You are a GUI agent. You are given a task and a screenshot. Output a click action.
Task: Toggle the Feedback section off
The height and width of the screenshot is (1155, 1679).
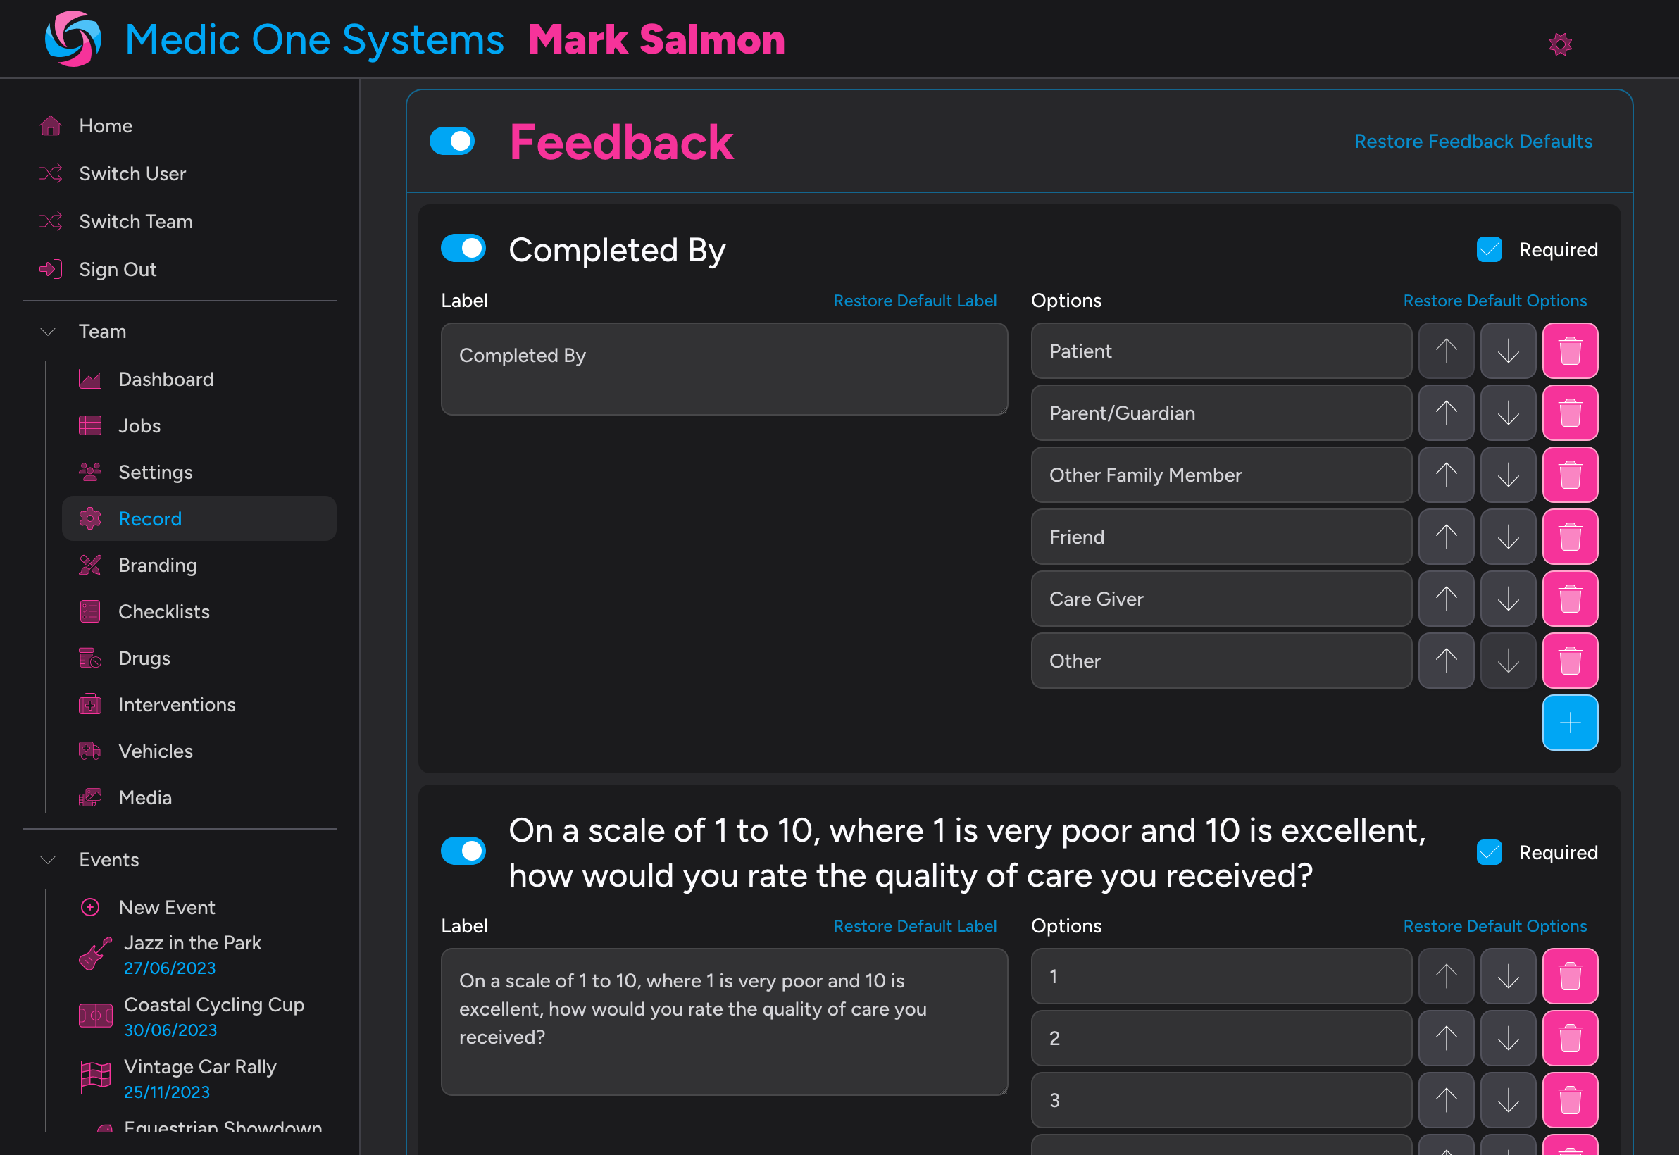click(x=452, y=141)
